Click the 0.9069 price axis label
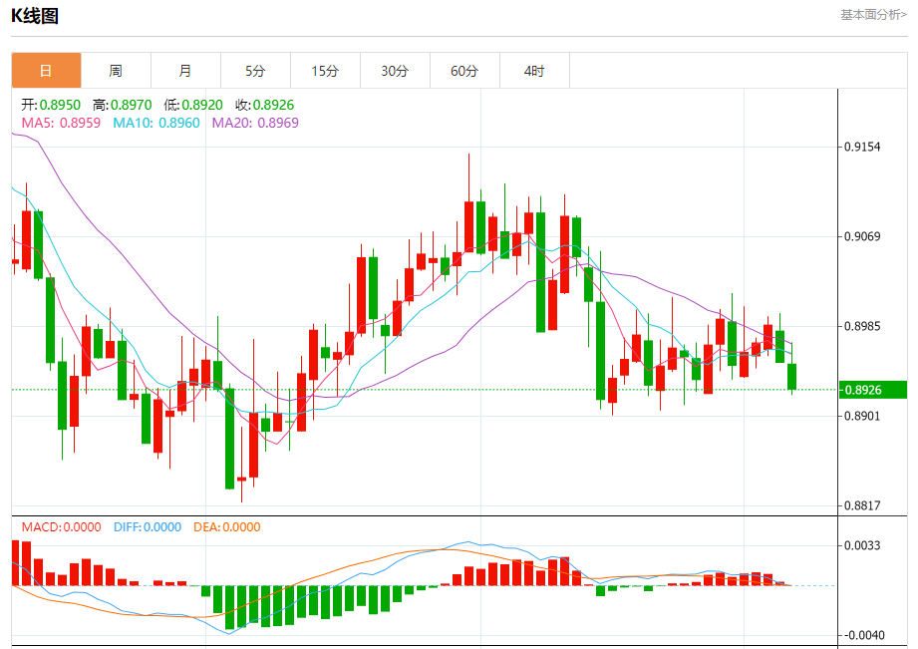Image resolution: width=918 pixels, height=649 pixels. click(x=862, y=236)
